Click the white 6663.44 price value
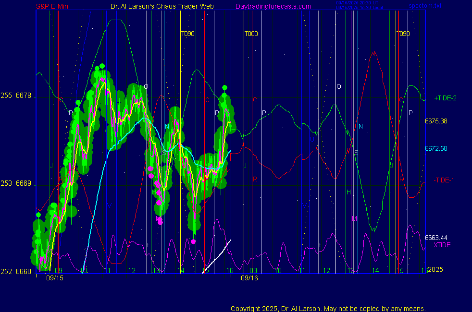The image size is (472, 312). [436, 238]
